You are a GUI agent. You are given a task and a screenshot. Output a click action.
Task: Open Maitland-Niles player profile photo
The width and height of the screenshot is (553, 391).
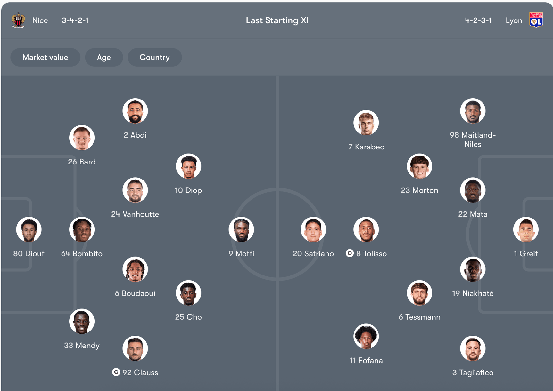473,111
